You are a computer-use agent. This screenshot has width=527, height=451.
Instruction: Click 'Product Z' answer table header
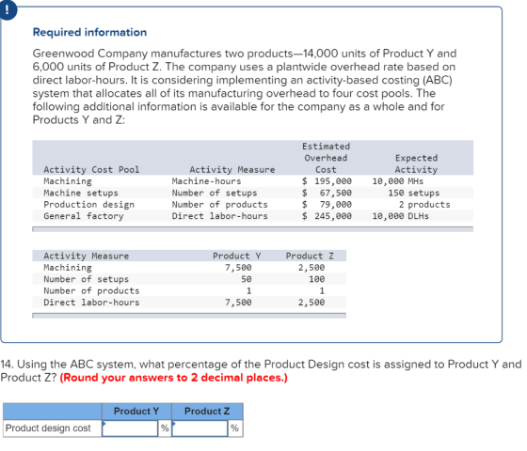[x=207, y=412]
